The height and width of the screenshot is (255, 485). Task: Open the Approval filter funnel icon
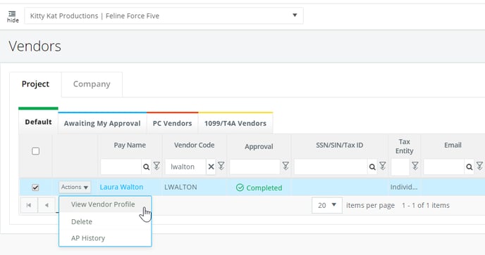(x=286, y=166)
